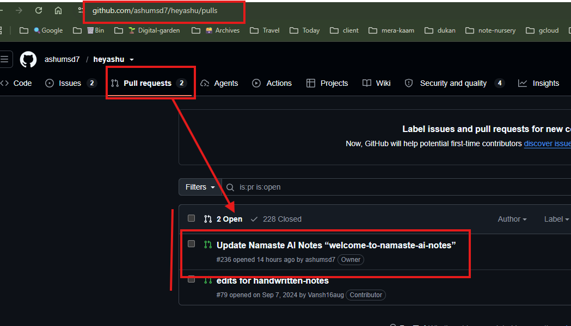This screenshot has width=571, height=326.
Task: Open the Actions tab
Action: coord(272,83)
